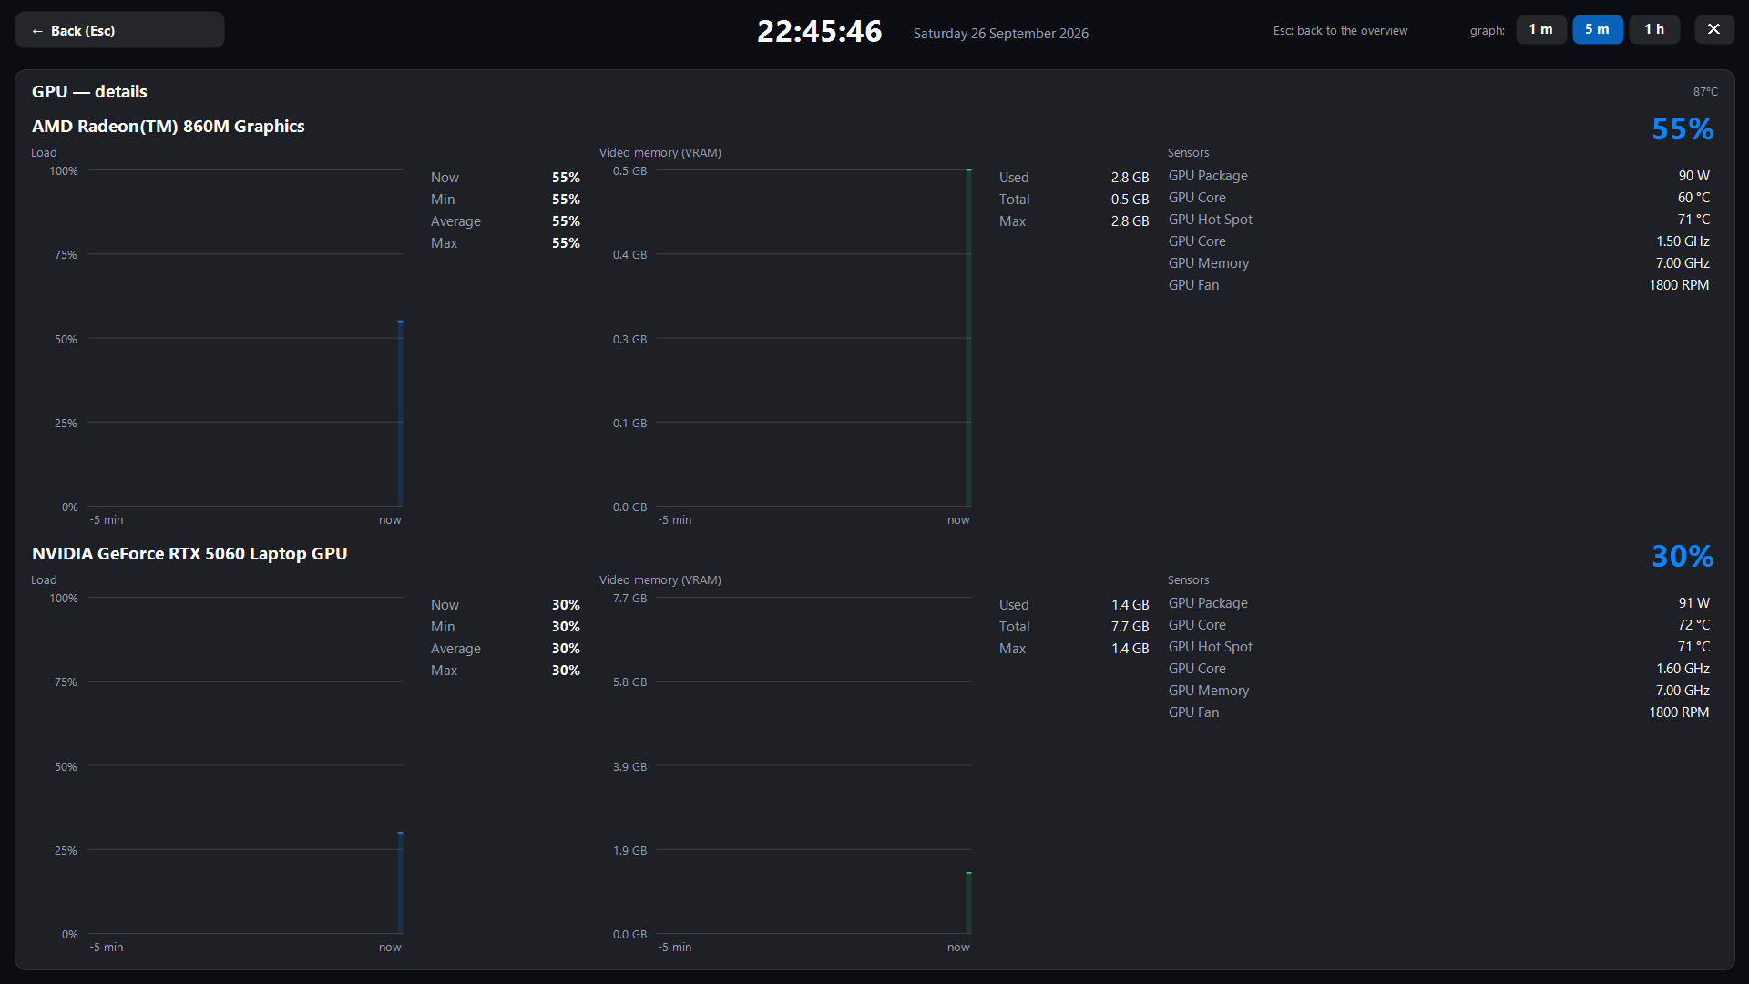Click NVIDIA GPU Core 1.60 GHz
The image size is (1749, 984).
coord(1439,669)
